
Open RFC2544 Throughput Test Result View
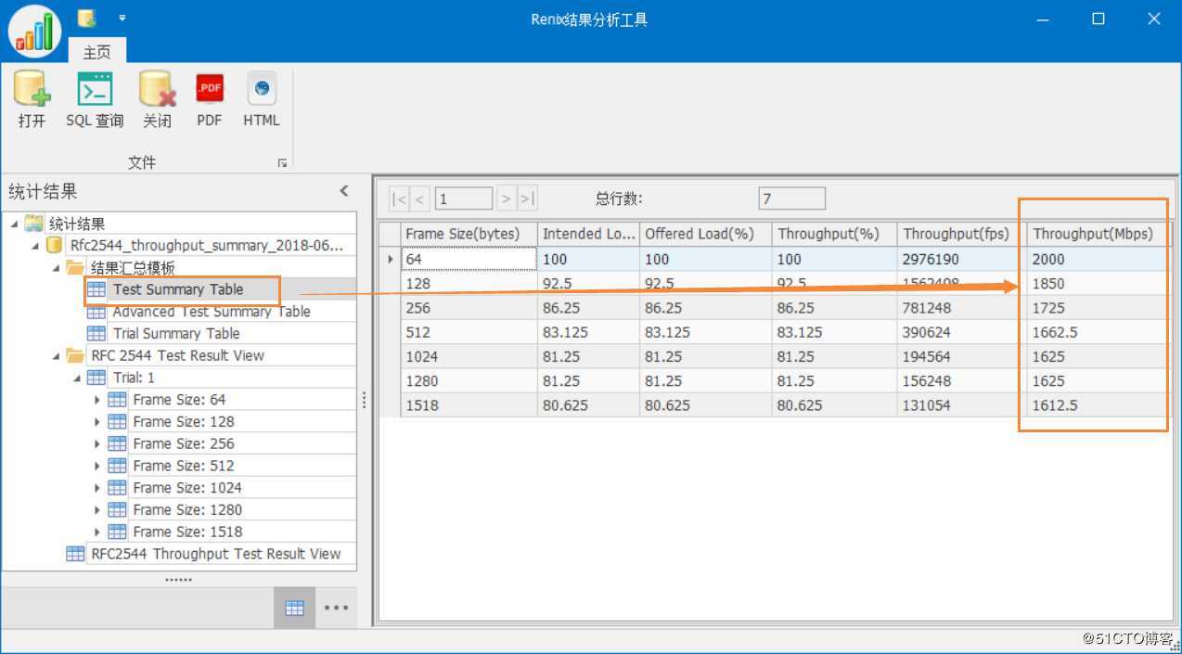click(215, 554)
